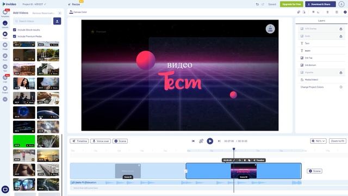Unlock the second locked layer

point(341,36)
